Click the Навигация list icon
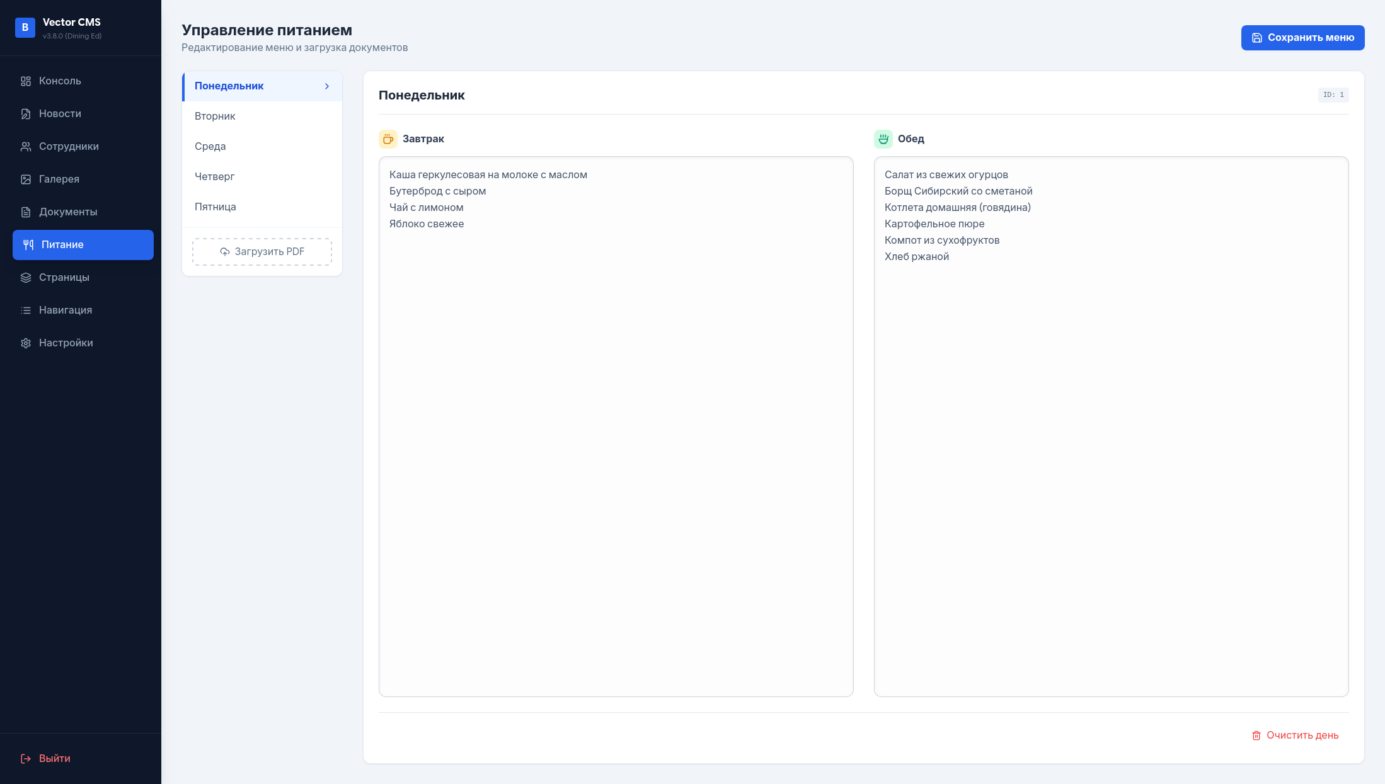 coord(26,310)
